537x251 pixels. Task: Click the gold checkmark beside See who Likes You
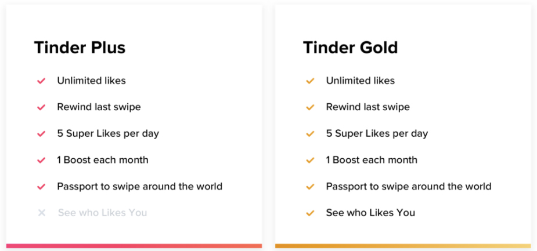(x=310, y=213)
